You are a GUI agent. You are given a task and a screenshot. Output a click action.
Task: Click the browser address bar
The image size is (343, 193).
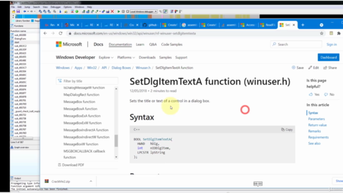(x=192, y=33)
